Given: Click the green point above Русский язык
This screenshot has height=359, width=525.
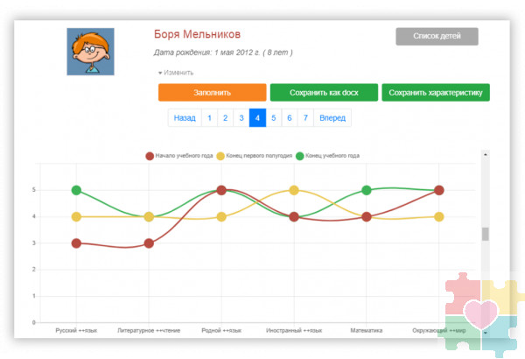Looking at the screenshot, I should coord(76,190).
